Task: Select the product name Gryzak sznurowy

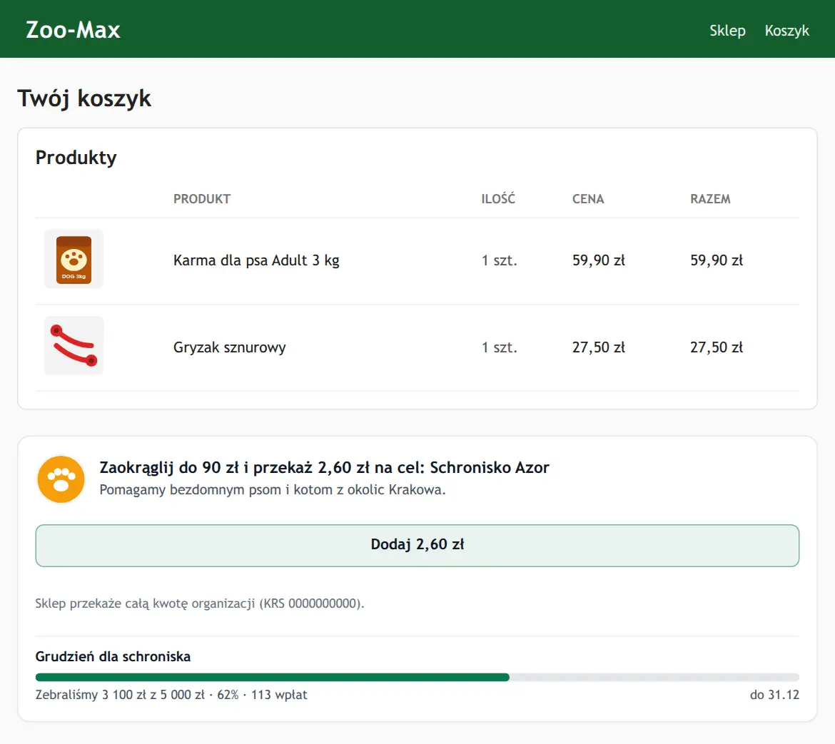Action: [x=230, y=347]
